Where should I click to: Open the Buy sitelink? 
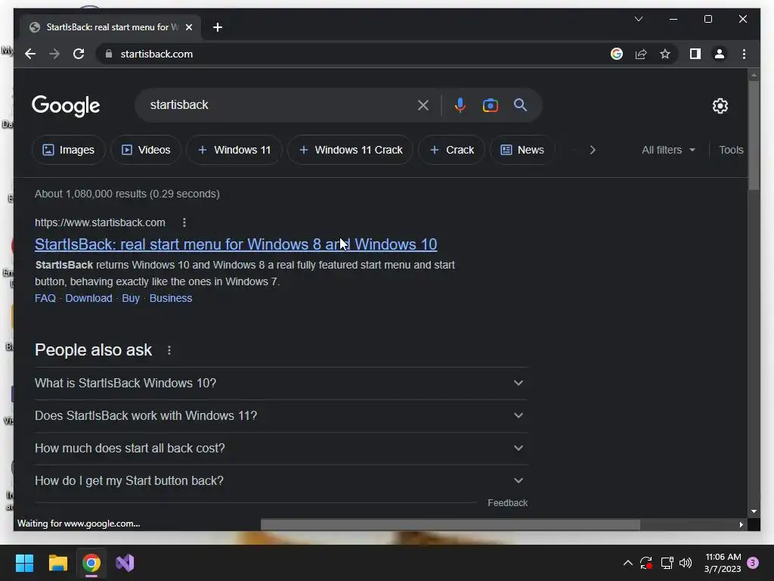(131, 298)
